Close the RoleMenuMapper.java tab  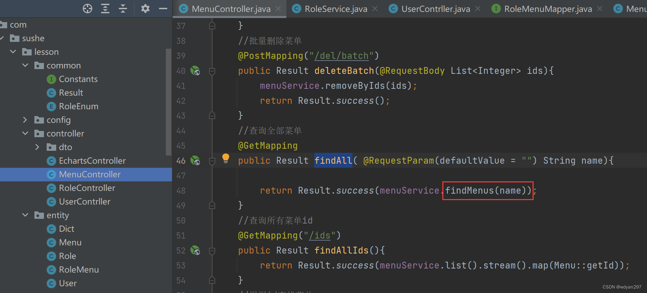click(x=600, y=9)
